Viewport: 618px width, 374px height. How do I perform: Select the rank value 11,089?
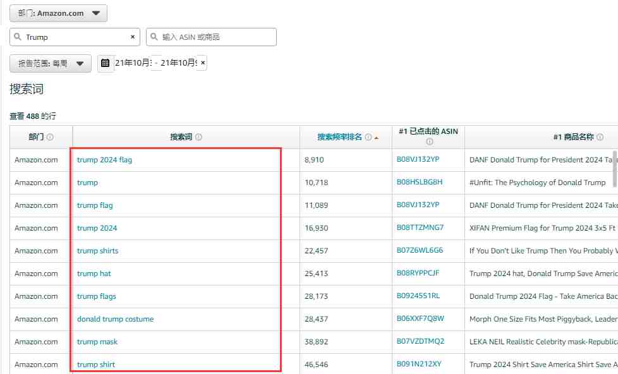[316, 205]
